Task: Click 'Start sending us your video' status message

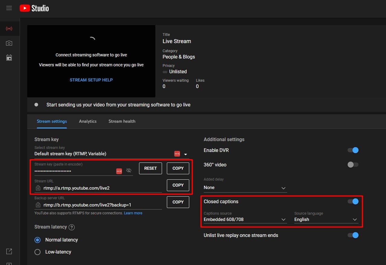Action: coord(118,105)
